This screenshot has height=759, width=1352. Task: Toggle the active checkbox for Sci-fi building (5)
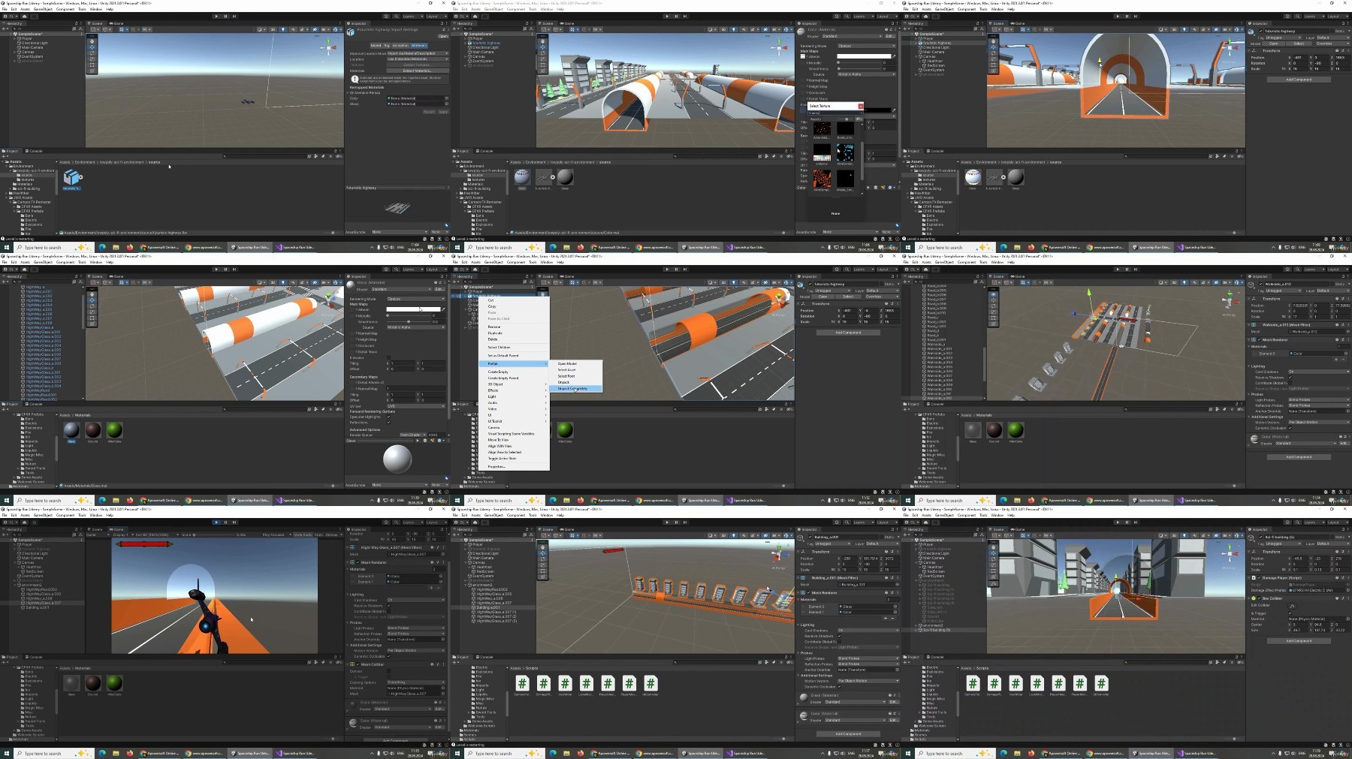(1260, 538)
